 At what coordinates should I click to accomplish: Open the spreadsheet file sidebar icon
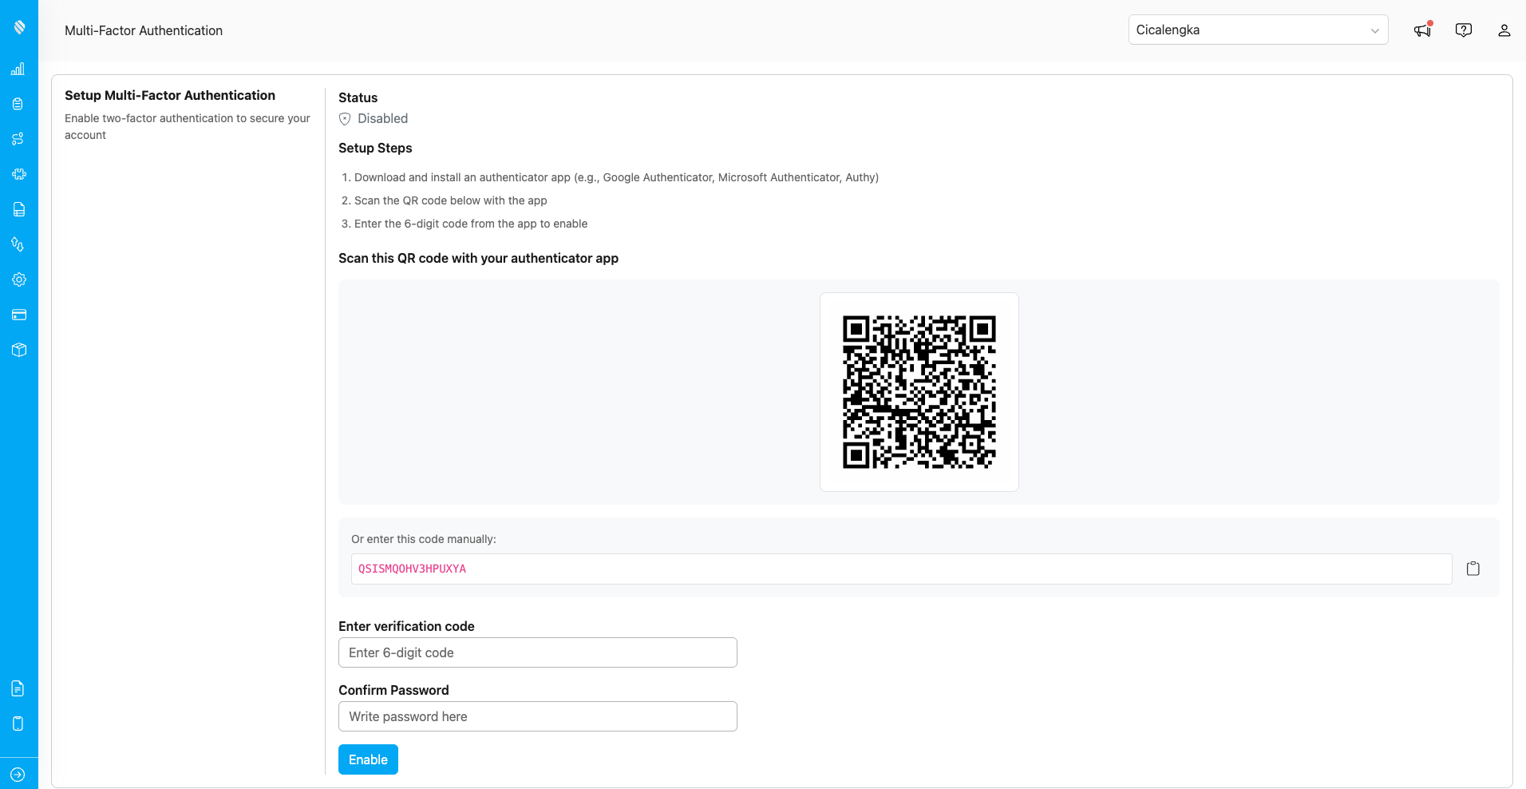pyautogui.click(x=19, y=209)
